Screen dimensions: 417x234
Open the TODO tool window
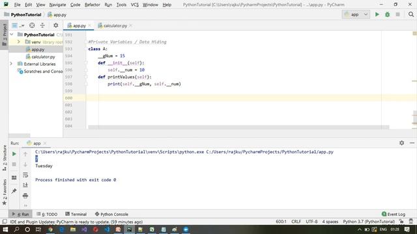click(47, 214)
